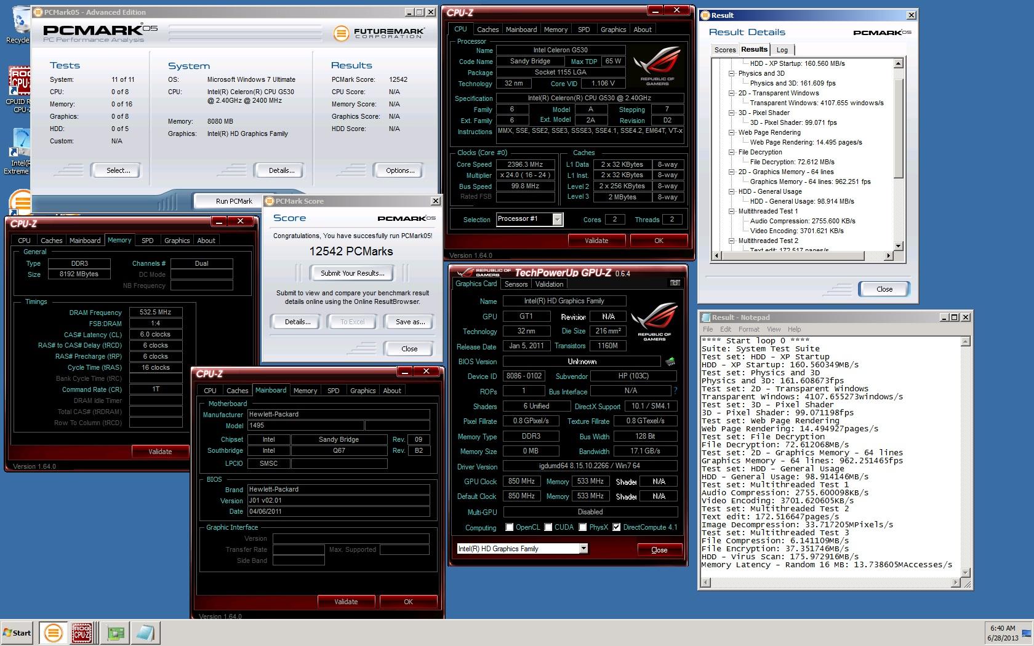1034x646 pixels.
Task: Click Submit Your Results button
Action: click(352, 273)
